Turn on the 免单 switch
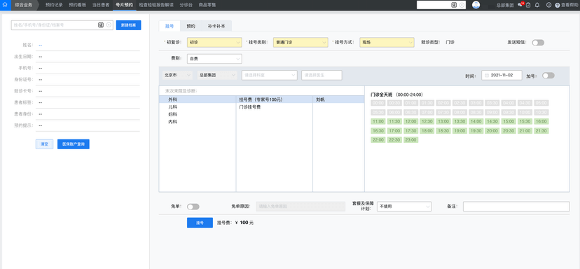The height and width of the screenshot is (269, 580). (x=193, y=207)
